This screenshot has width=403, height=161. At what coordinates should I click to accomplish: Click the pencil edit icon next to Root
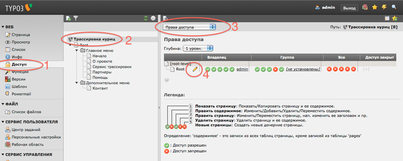pyautogui.click(x=195, y=69)
